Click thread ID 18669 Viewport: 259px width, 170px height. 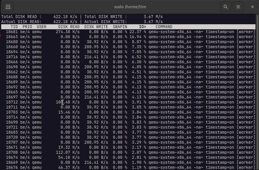pyautogui.click(x=12, y=162)
